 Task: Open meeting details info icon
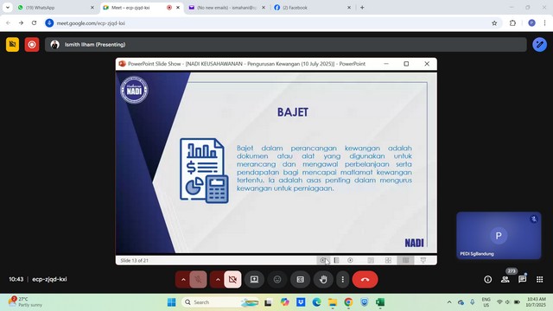click(487, 279)
